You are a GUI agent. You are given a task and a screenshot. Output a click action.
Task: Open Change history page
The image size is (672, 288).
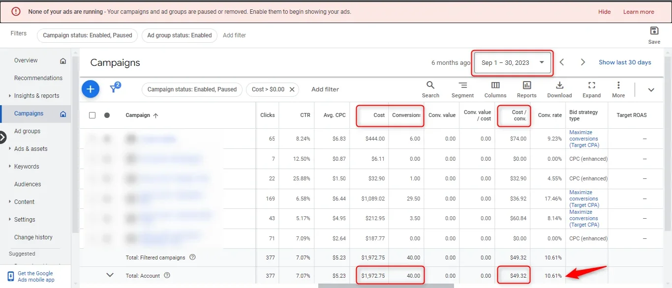(x=33, y=237)
